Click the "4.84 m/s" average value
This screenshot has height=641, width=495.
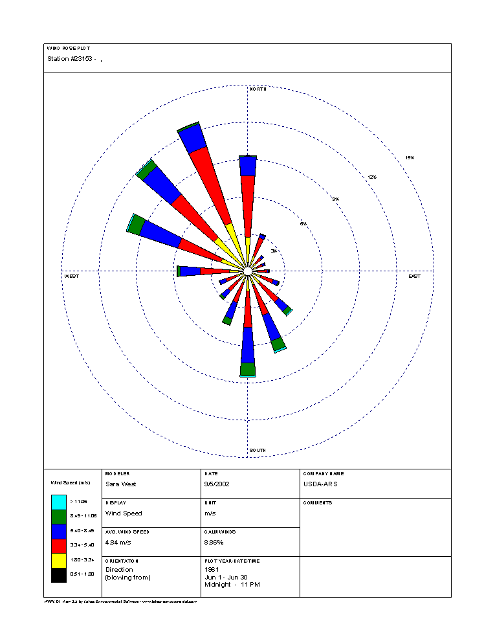point(118,543)
